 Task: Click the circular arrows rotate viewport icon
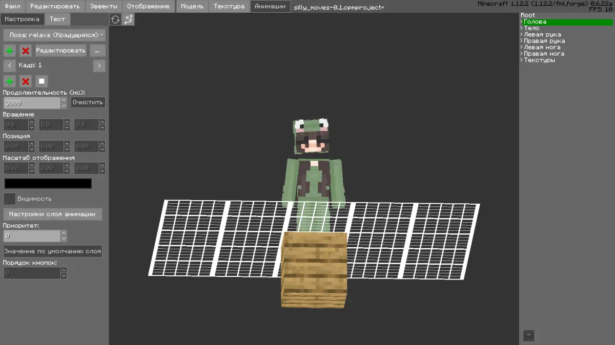(x=115, y=19)
